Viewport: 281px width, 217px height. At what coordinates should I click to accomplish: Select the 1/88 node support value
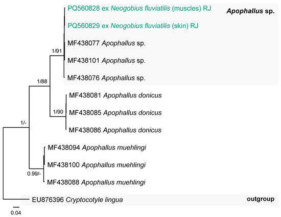[42, 82]
